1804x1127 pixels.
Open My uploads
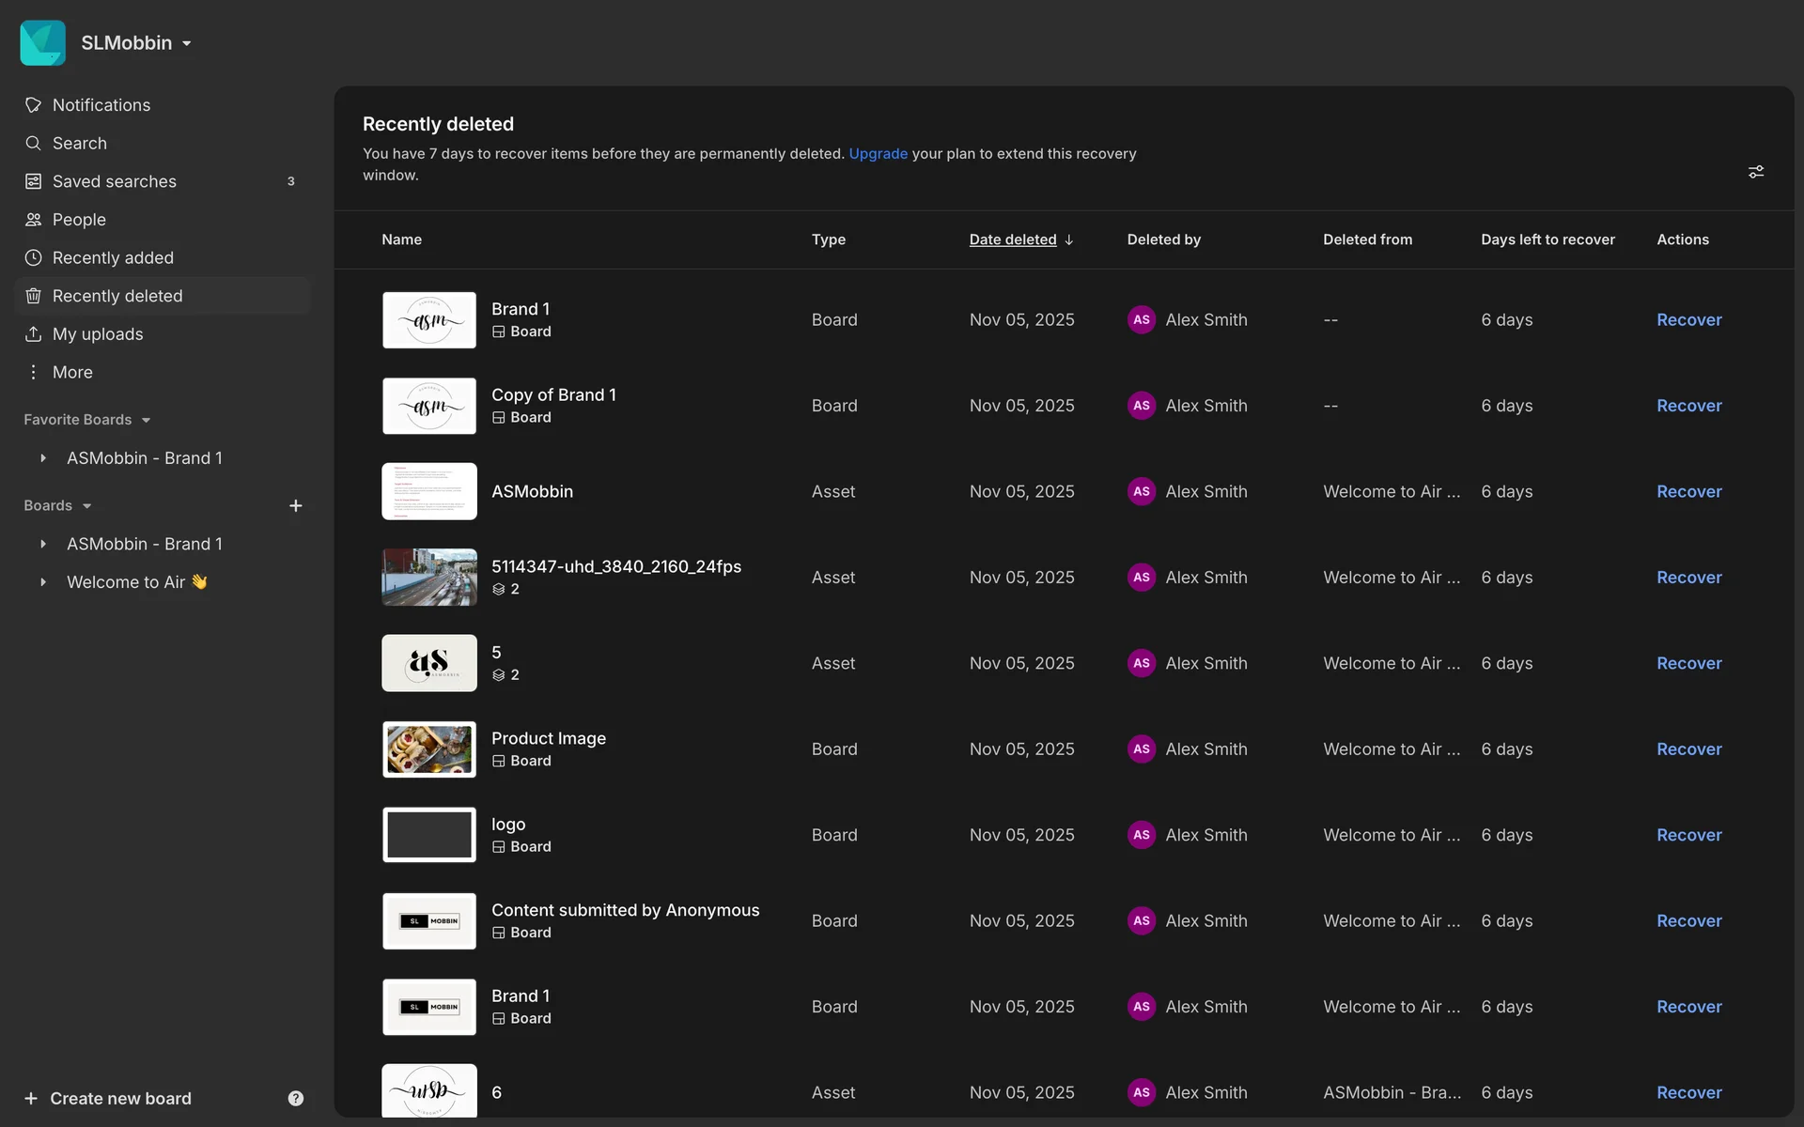[98, 333]
